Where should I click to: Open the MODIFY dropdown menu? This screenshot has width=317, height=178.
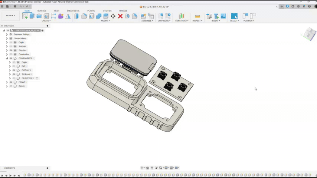click(x=105, y=21)
